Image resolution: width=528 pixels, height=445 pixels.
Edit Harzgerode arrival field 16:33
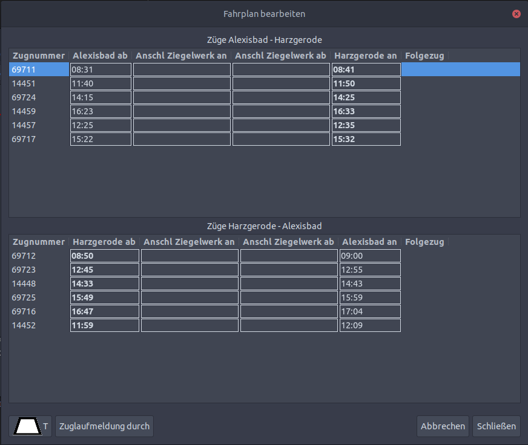point(366,111)
